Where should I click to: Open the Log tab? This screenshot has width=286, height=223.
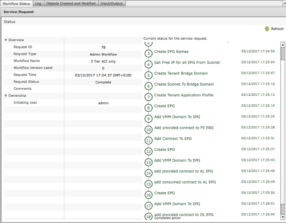click(x=38, y=3)
